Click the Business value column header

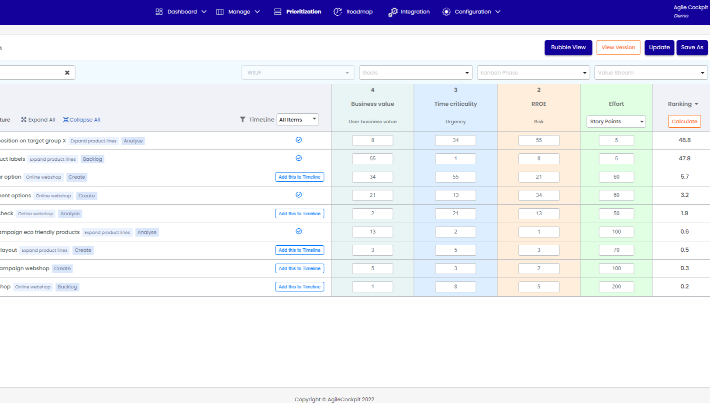coord(372,104)
